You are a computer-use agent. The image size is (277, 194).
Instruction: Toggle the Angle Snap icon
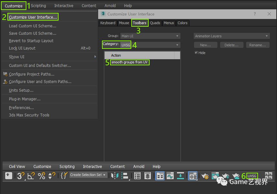click(31, 176)
